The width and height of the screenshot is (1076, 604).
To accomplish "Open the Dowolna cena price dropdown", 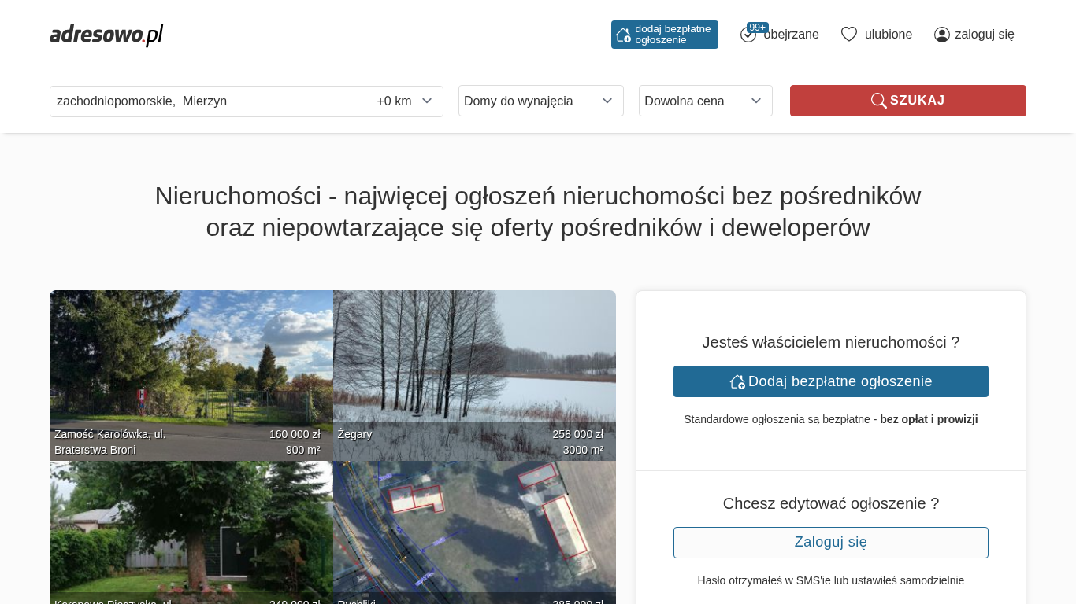I will point(705,101).
